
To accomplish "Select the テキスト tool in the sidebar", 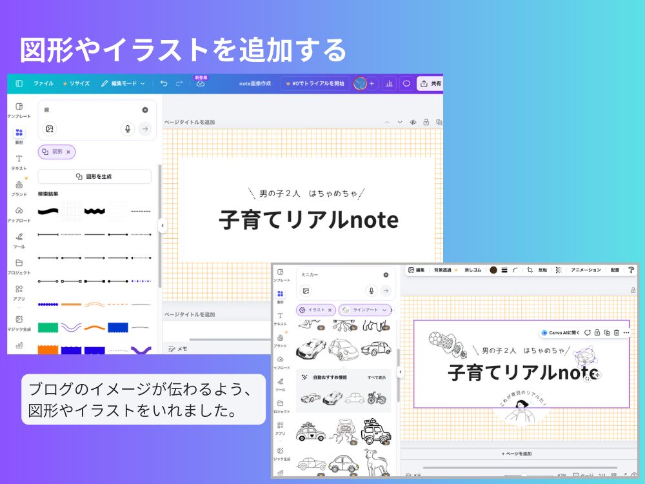I will (19, 161).
